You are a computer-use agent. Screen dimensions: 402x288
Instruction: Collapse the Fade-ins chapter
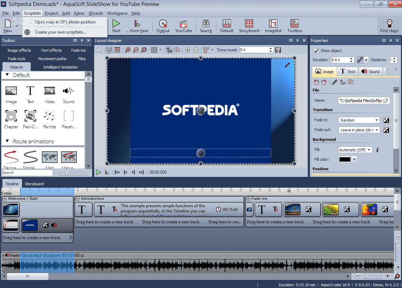[x=248, y=199]
